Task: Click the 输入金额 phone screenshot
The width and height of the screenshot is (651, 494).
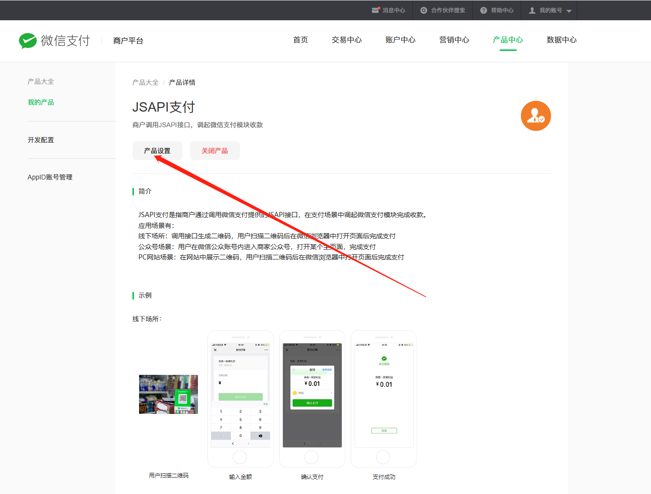Action: pos(240,399)
